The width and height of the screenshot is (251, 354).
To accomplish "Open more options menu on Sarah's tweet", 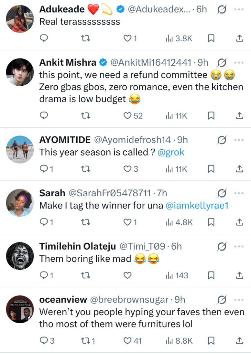I will (x=239, y=193).
